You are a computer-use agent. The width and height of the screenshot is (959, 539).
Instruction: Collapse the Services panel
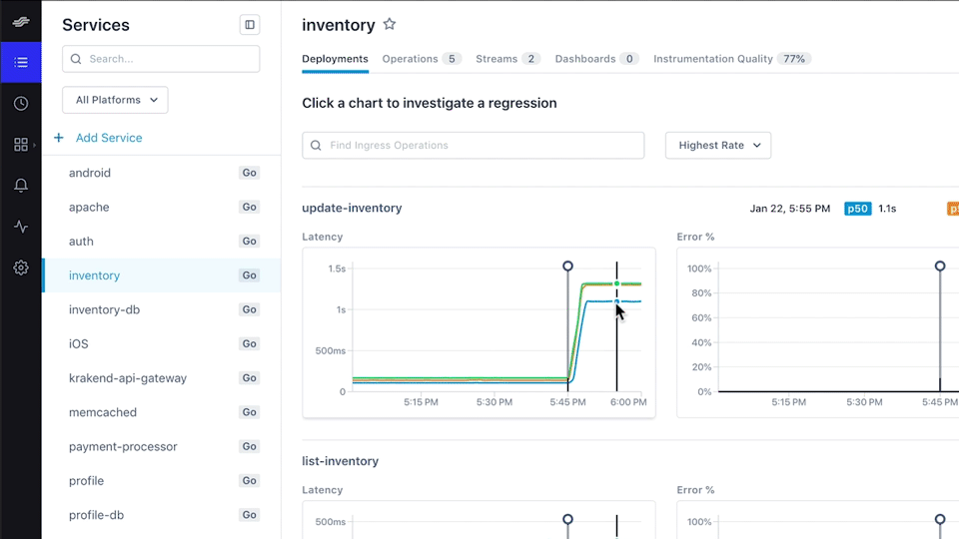[250, 25]
